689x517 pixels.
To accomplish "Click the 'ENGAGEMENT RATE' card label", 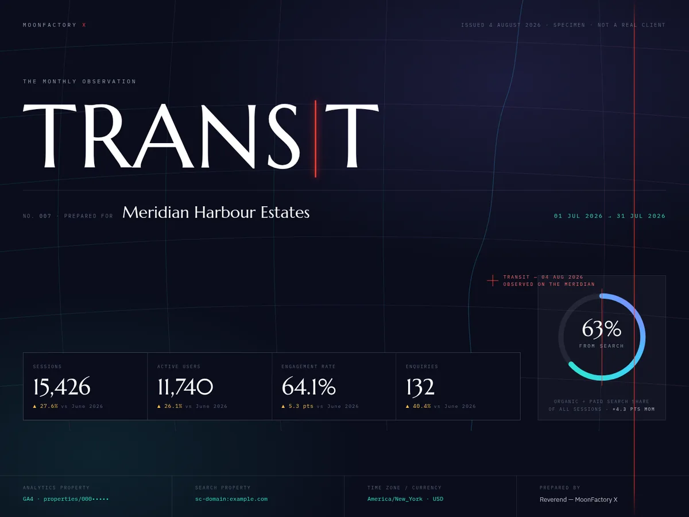I will tap(308, 366).
